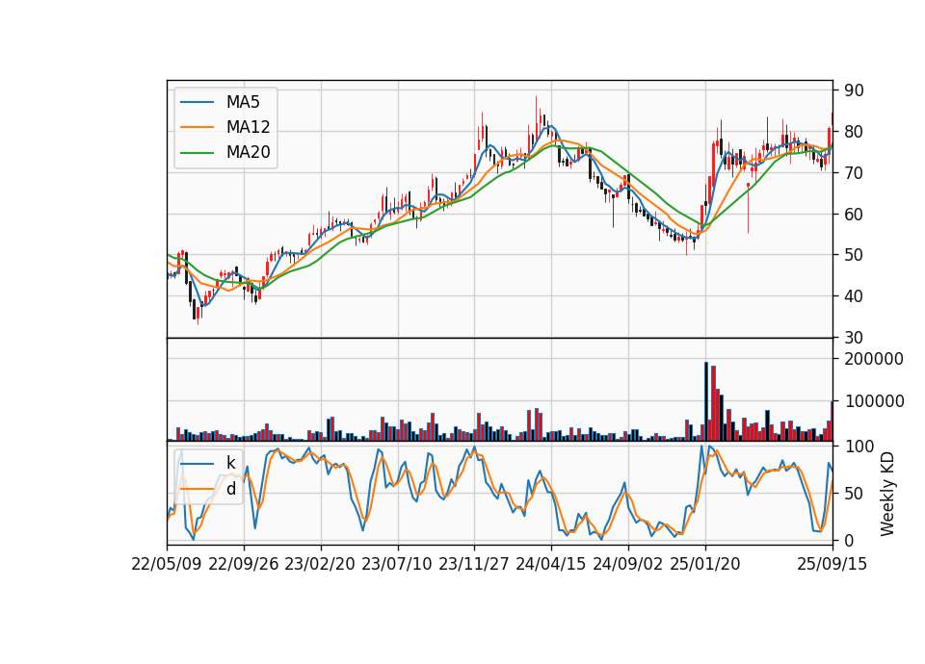Click the 200000 volume axis label
The height and width of the screenshot is (664, 925).
coord(874,359)
